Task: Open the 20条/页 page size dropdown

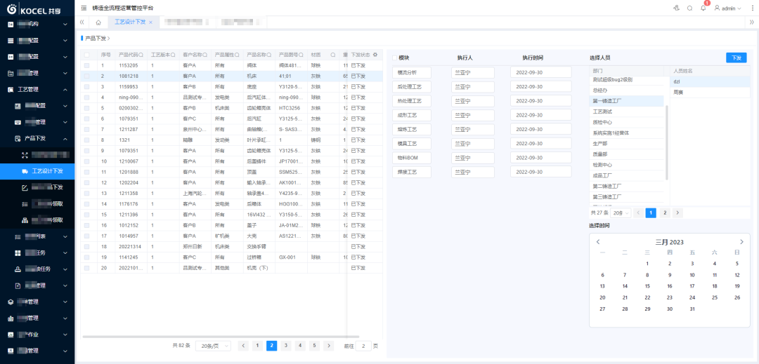Action: (214, 346)
